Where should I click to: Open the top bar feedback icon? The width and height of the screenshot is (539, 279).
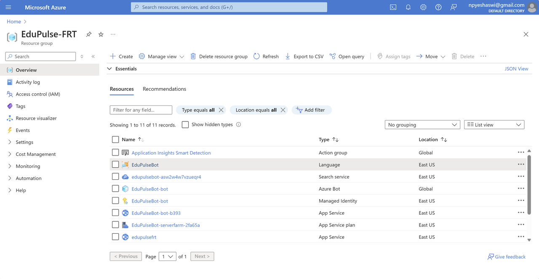[x=454, y=7]
